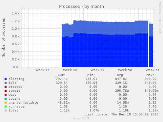The image size is (163, 122).
Task: Click zombie average value 298.76u
Action: (x=122, y=91)
